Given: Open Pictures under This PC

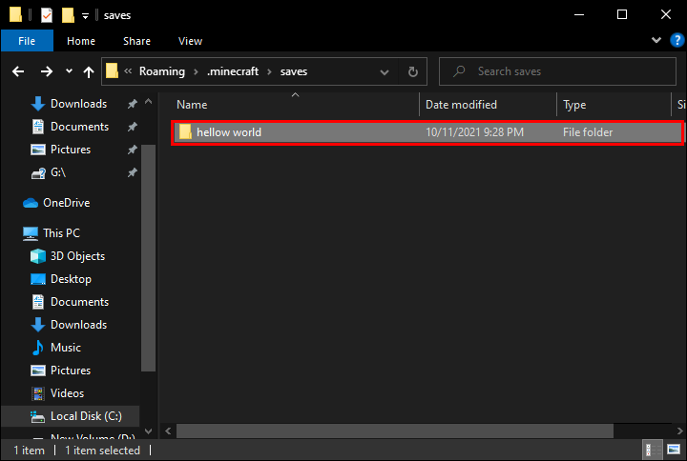Looking at the screenshot, I should (70, 370).
